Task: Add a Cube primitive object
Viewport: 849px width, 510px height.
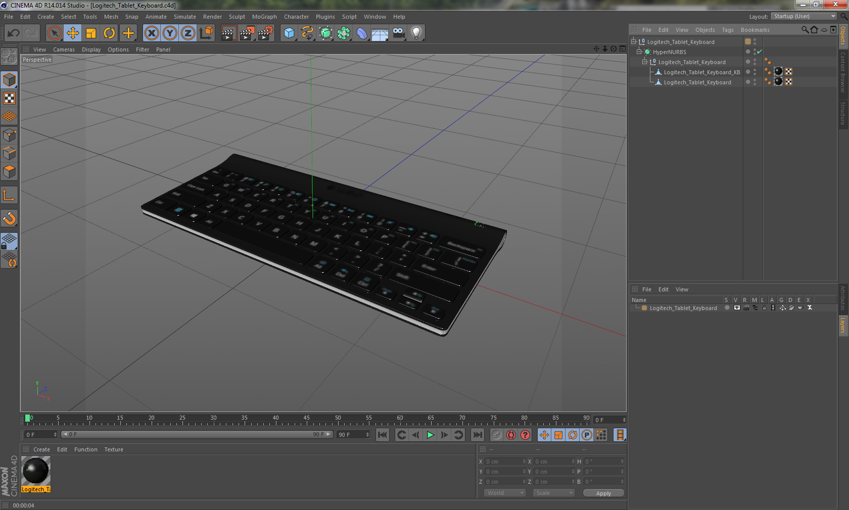Action: coord(289,33)
